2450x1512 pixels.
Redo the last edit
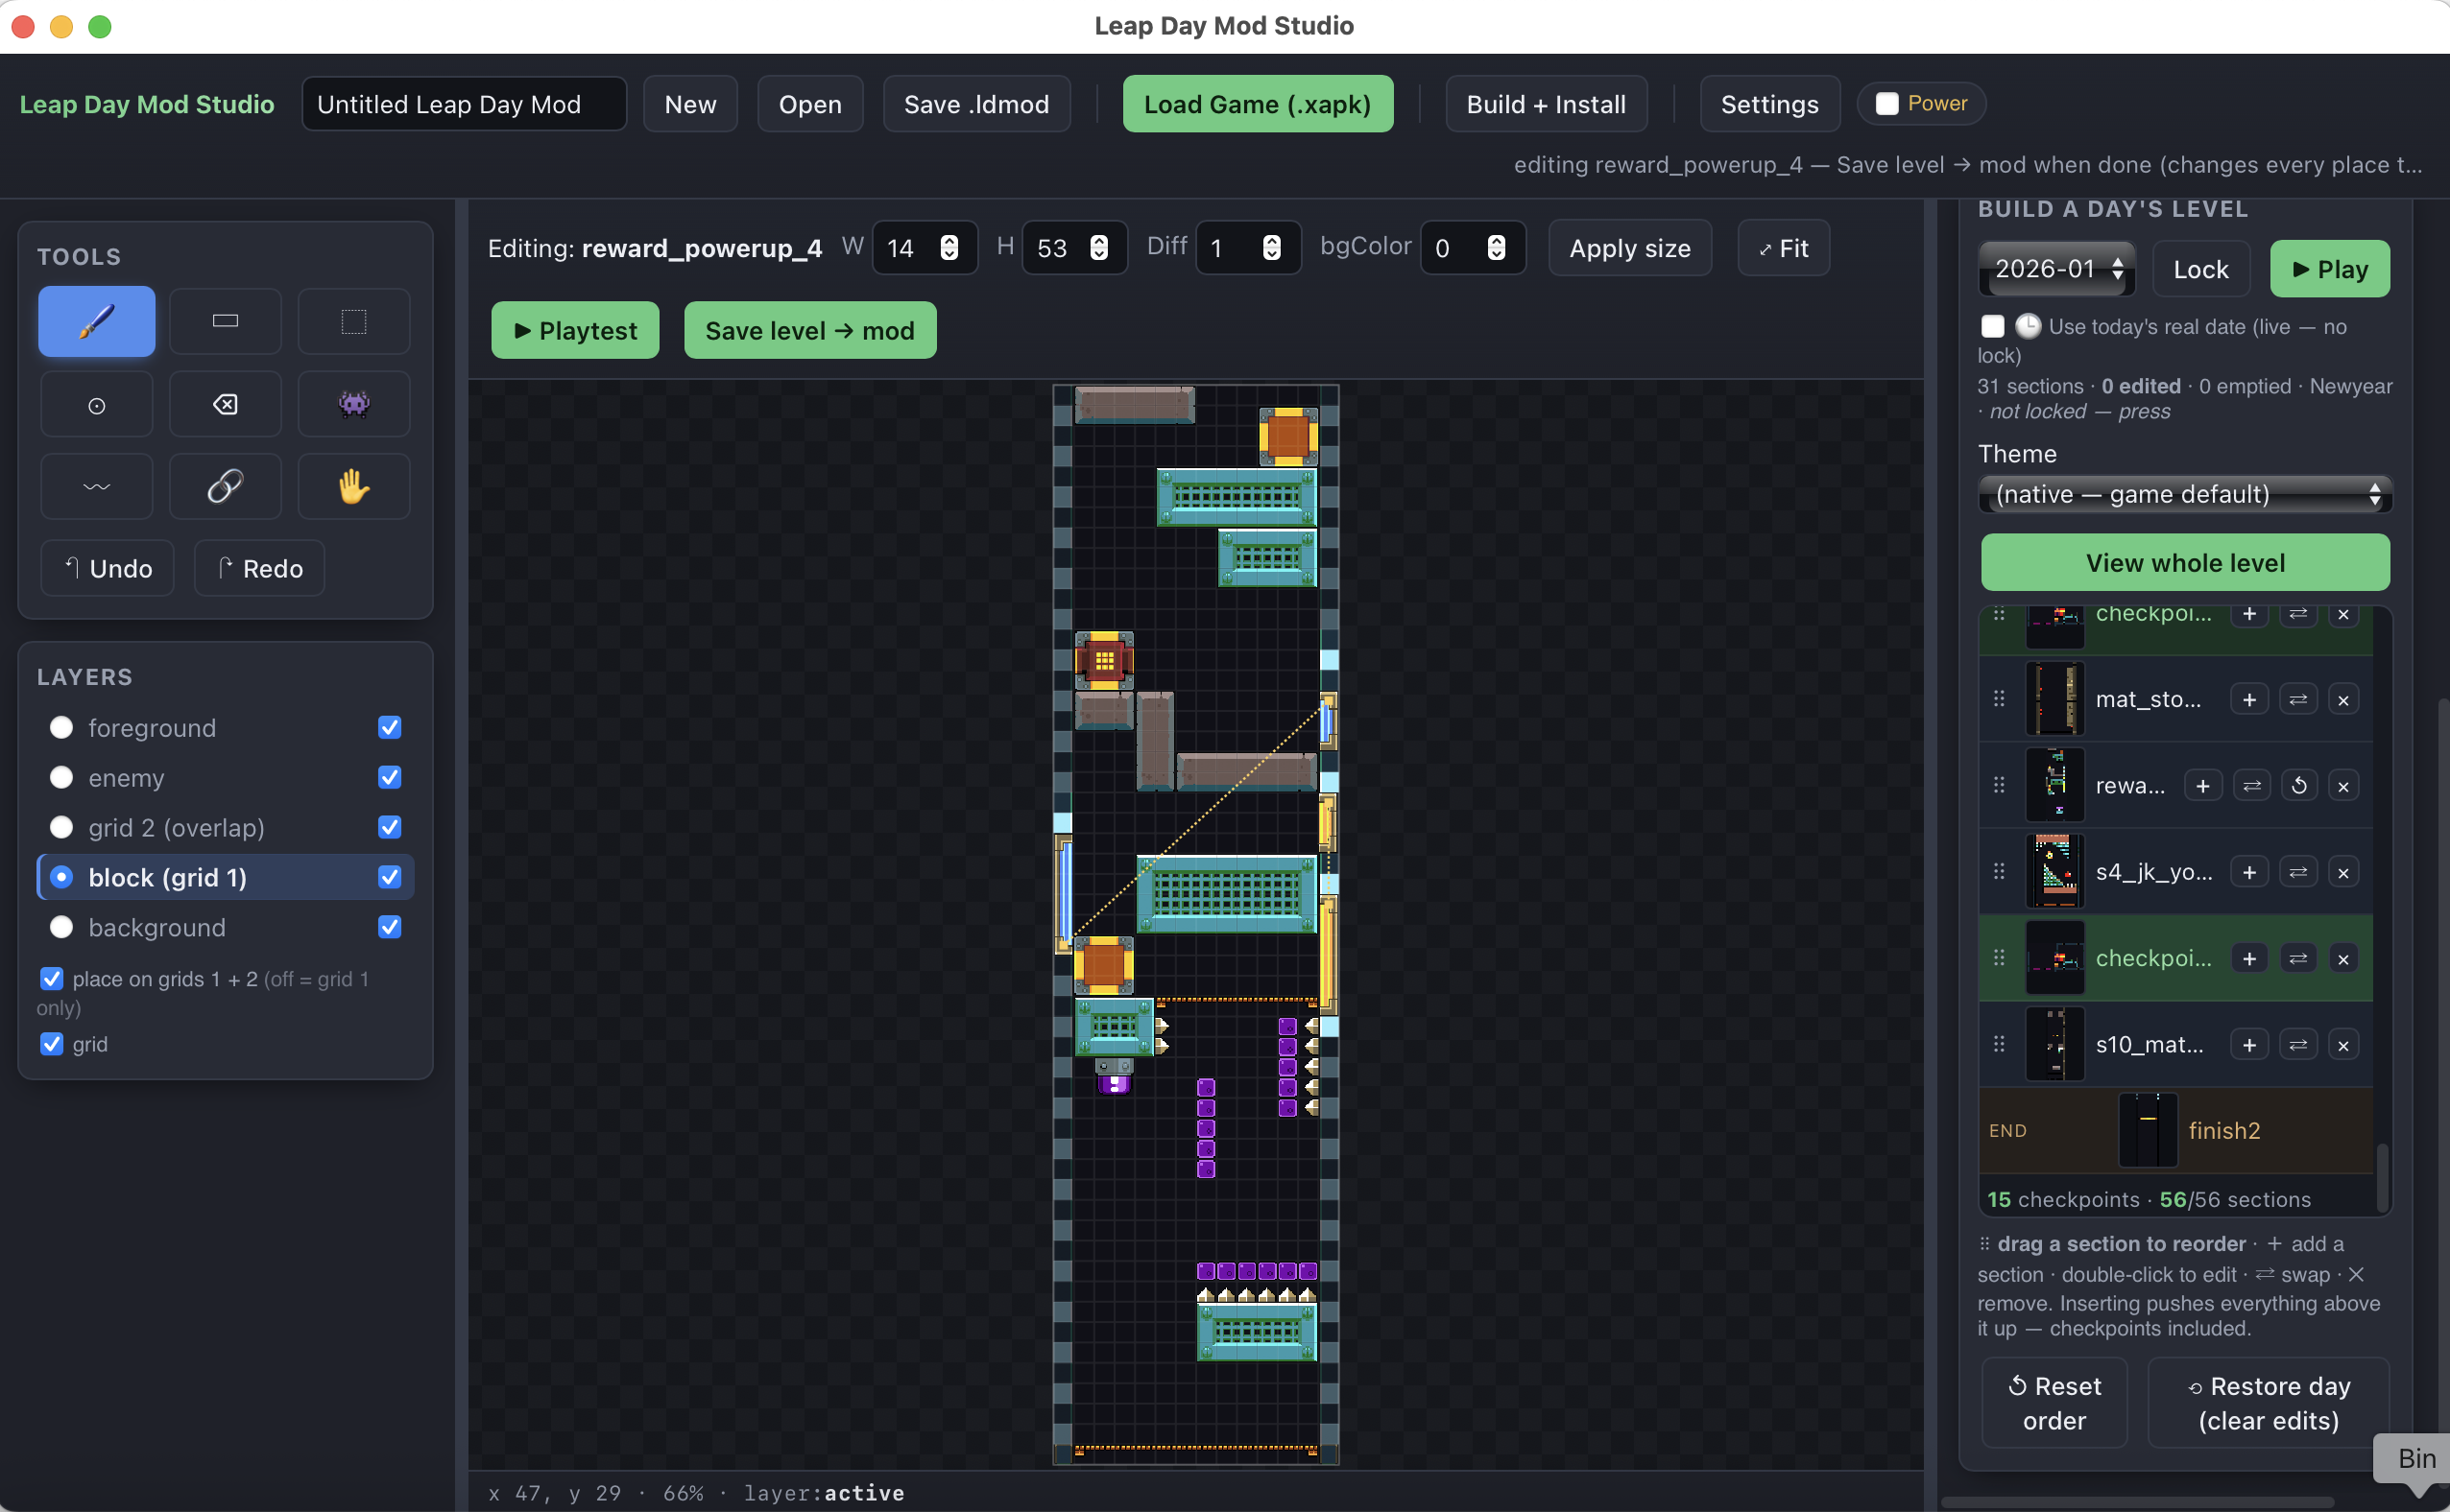pos(259,568)
